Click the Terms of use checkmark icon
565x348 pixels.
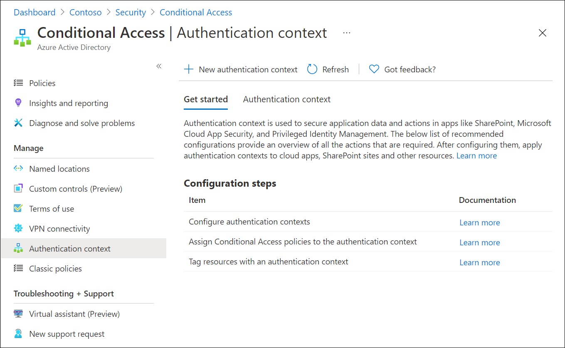tap(18, 208)
